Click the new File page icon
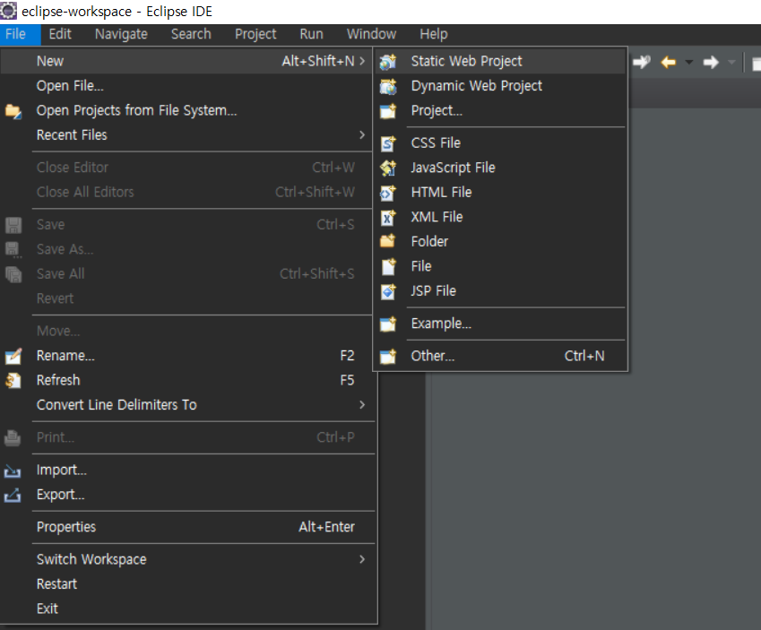761x630 pixels. point(388,266)
